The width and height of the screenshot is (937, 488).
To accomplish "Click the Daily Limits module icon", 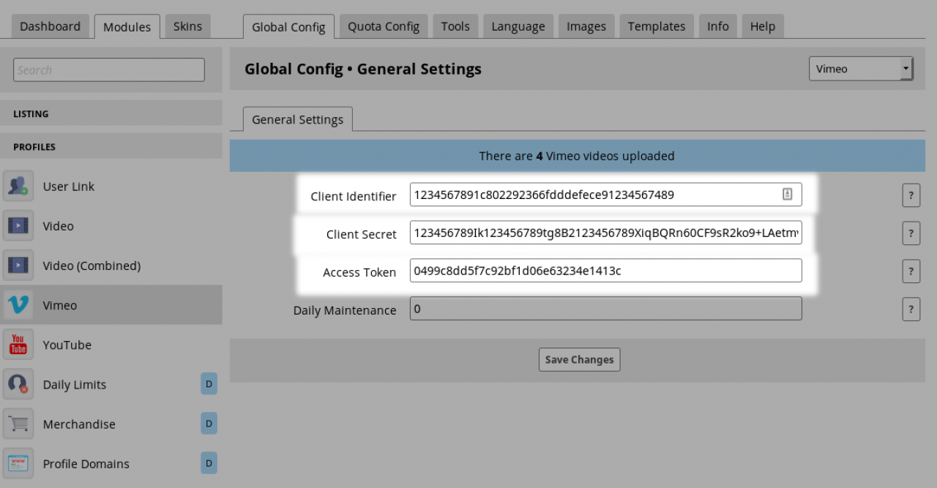I will pos(18,384).
